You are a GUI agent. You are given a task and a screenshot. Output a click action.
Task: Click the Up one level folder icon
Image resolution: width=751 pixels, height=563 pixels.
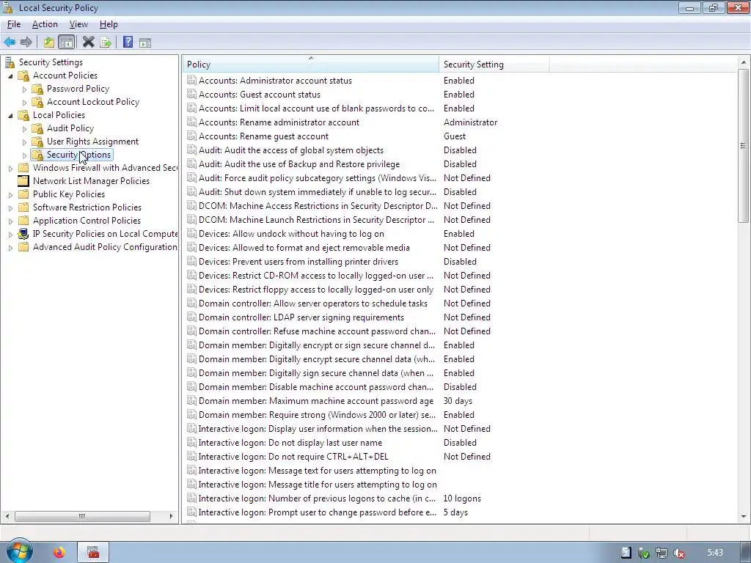tap(49, 42)
